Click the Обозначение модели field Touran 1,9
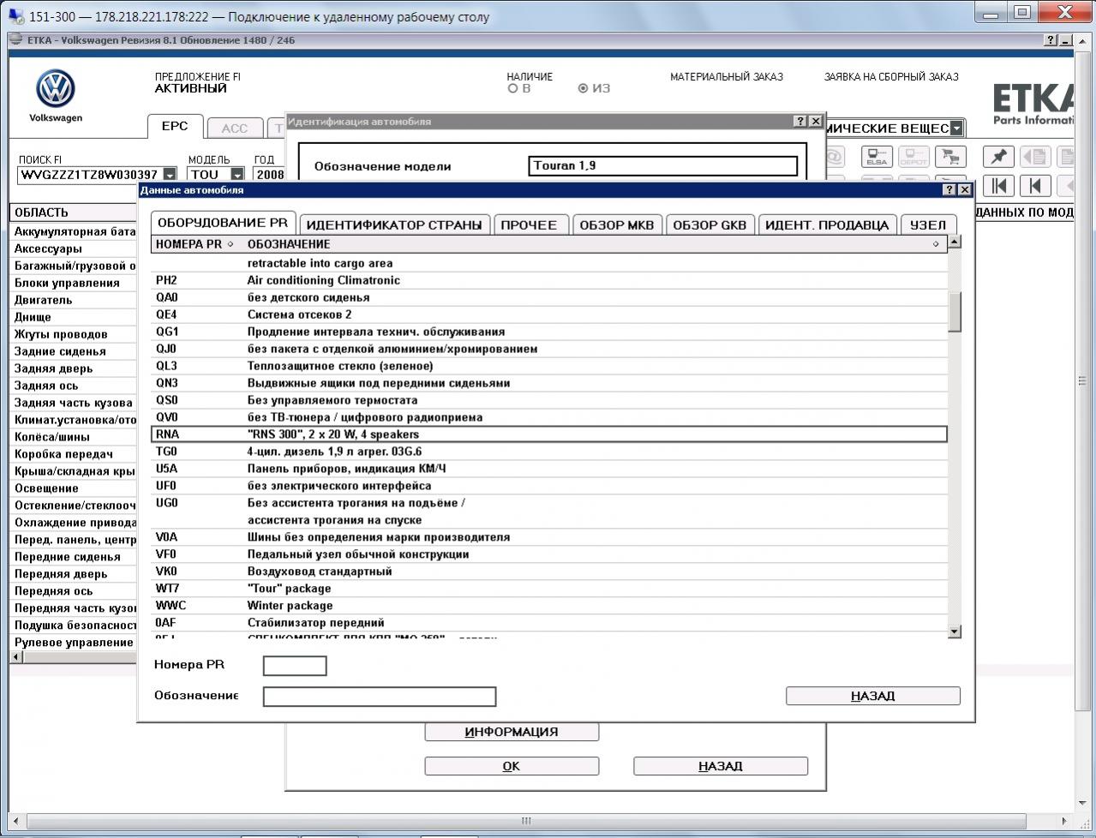This screenshot has width=1096, height=838. pyautogui.click(x=663, y=165)
